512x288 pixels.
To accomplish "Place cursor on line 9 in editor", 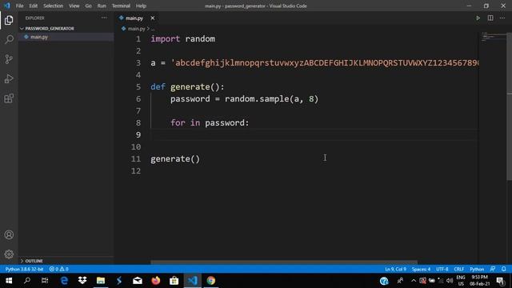I will pos(314,135).
